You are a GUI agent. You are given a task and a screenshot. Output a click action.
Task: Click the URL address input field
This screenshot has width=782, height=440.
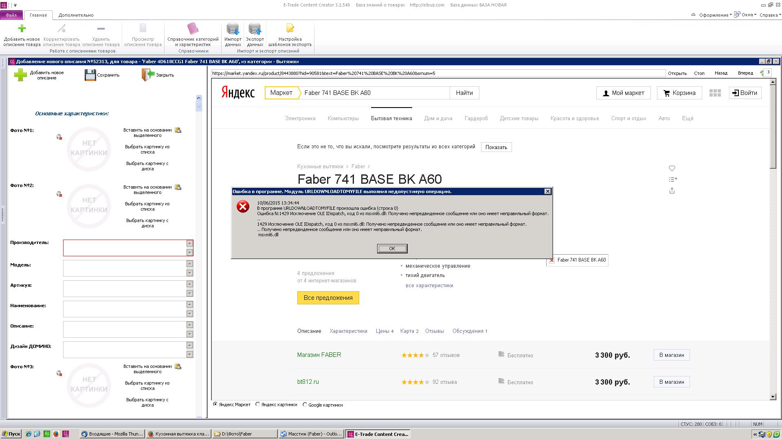pos(438,73)
